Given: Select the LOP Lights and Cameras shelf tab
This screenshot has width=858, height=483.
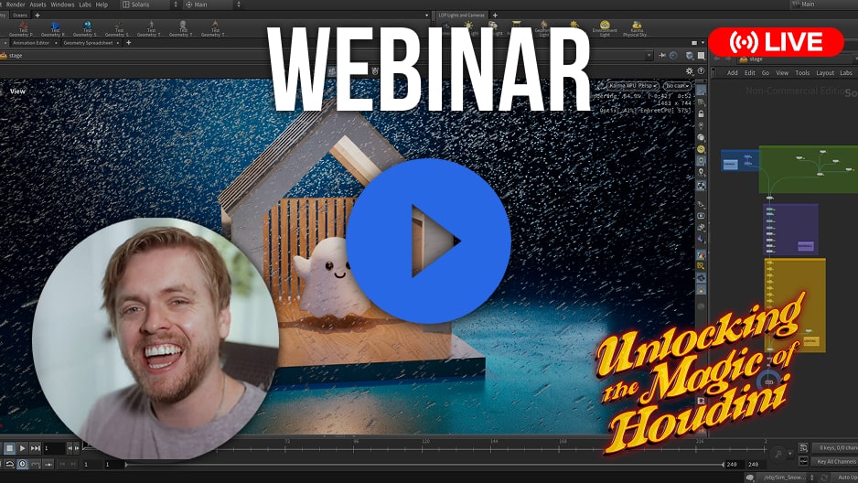Looking at the screenshot, I should (x=462, y=16).
